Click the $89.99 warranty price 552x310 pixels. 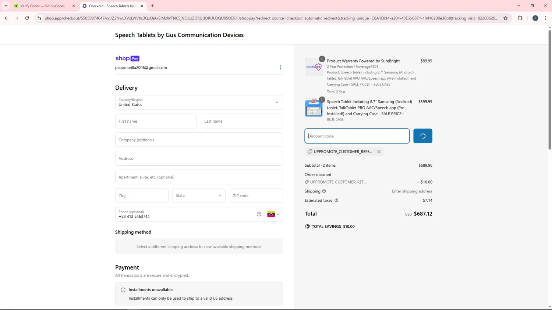(427, 61)
